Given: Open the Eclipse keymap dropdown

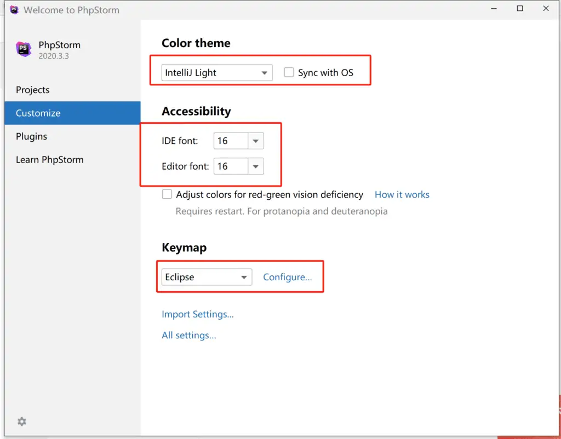Looking at the screenshot, I should click(207, 277).
